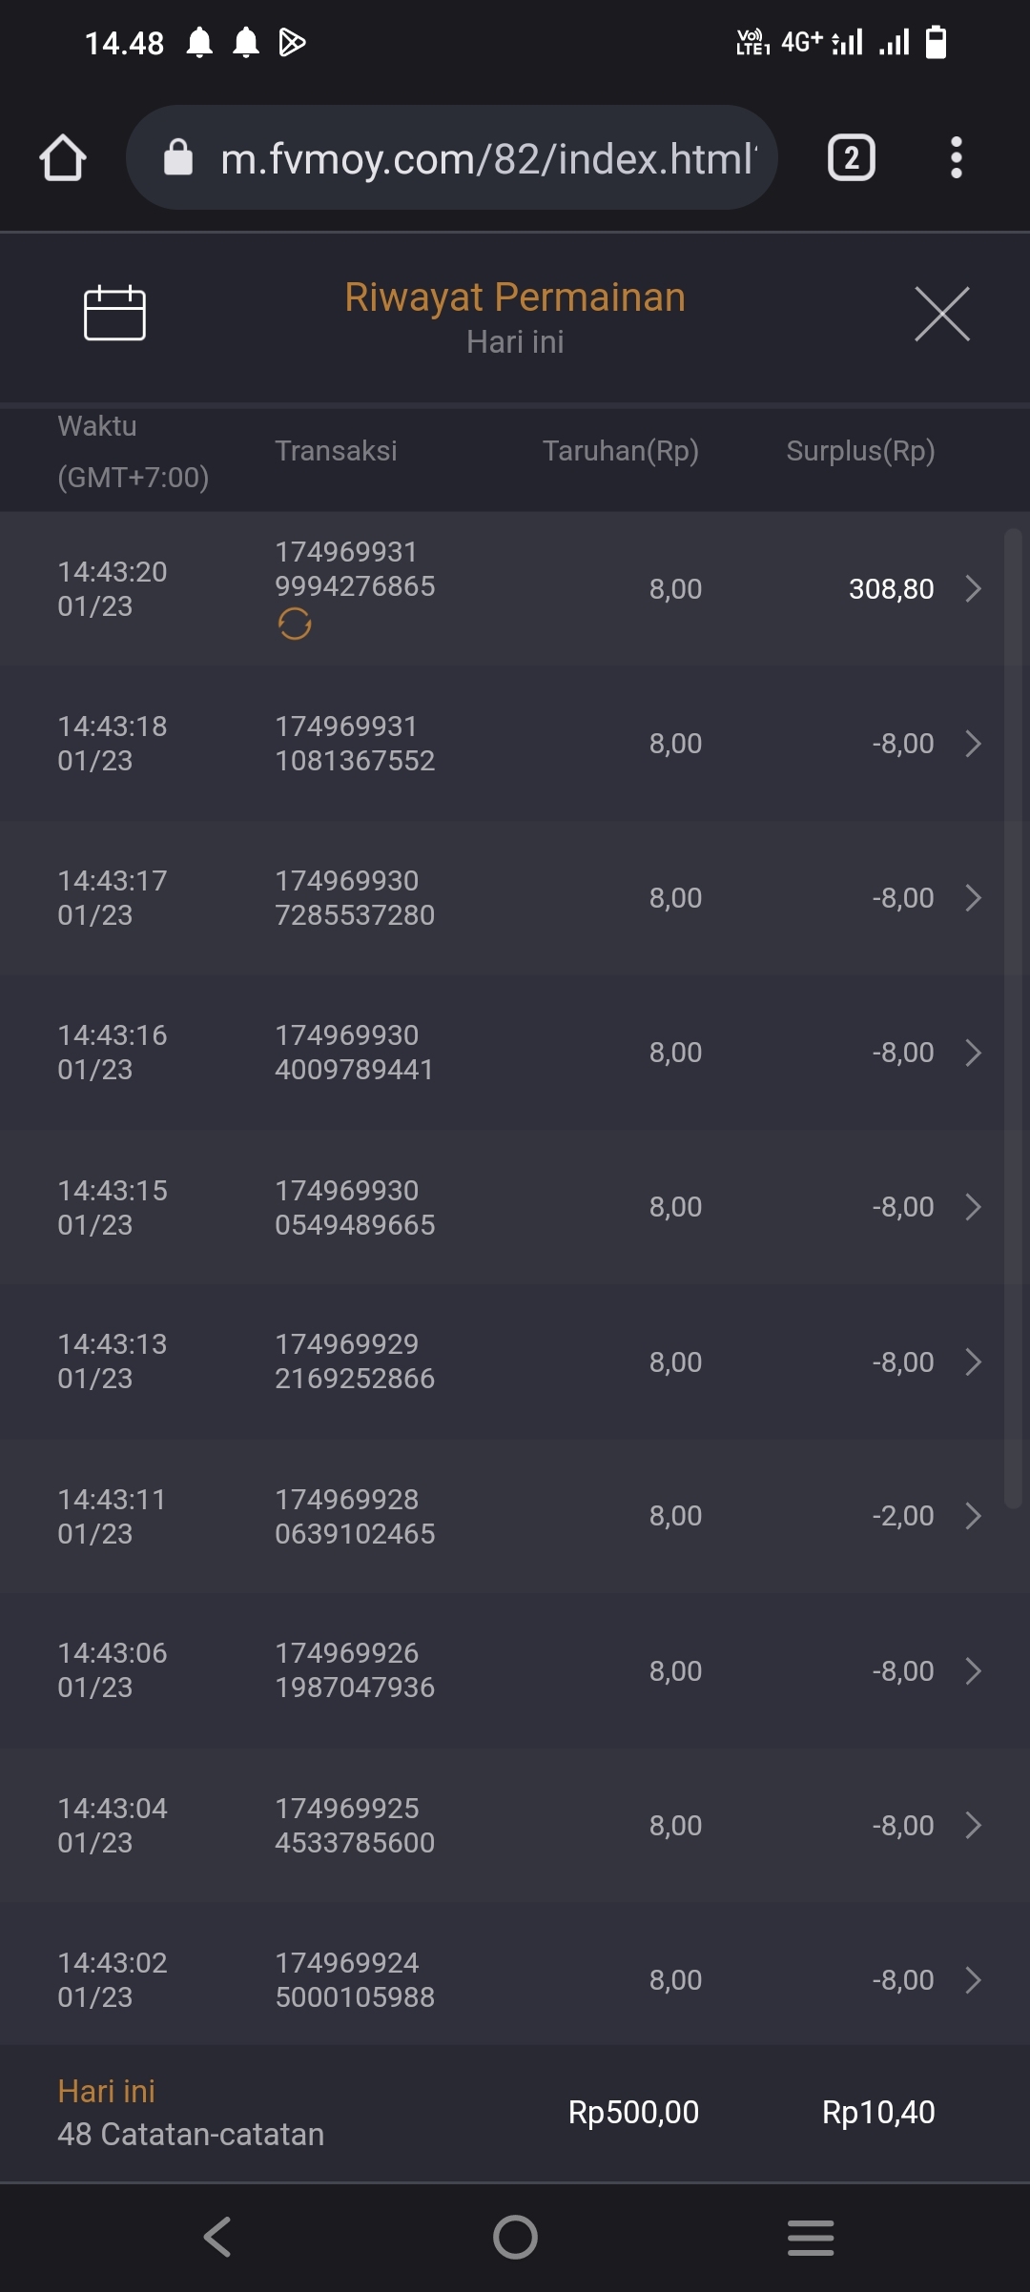Viewport: 1030px width, 2292px height.
Task: Open the Android recent apps button
Action: click(811, 2237)
